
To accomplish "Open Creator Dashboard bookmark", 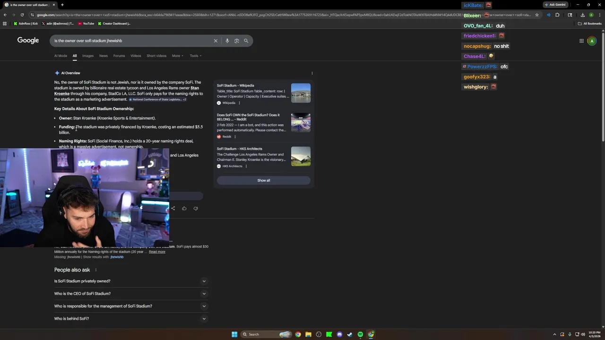I will pyautogui.click(x=114, y=24).
